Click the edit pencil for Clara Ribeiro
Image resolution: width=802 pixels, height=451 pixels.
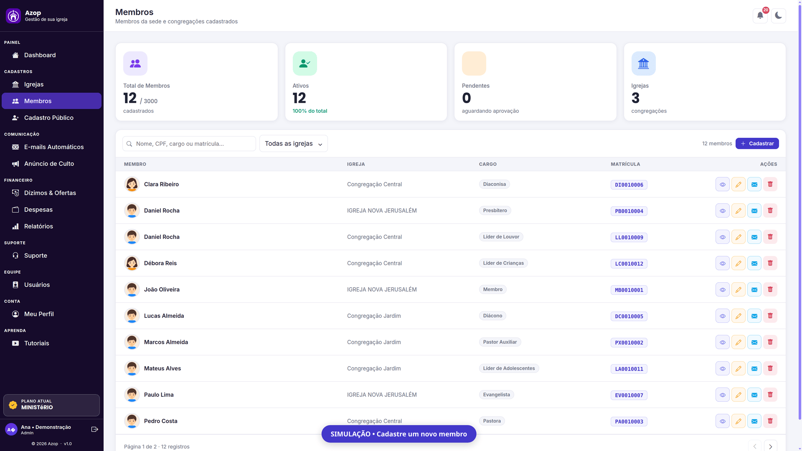(739, 184)
